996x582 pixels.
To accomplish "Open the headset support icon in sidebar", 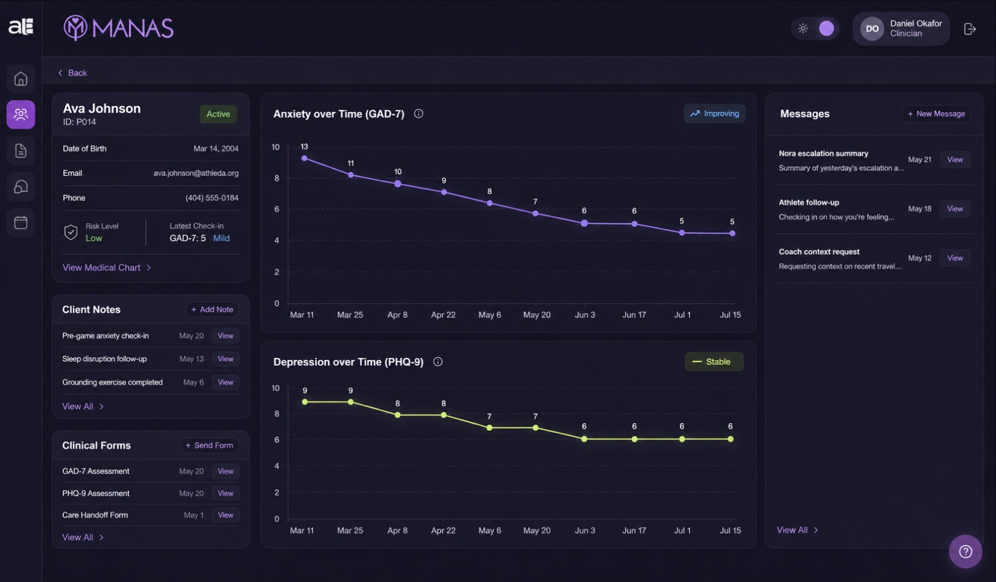I will (x=21, y=186).
